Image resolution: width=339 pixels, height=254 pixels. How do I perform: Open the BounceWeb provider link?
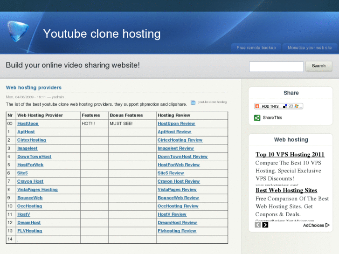click(x=30, y=198)
